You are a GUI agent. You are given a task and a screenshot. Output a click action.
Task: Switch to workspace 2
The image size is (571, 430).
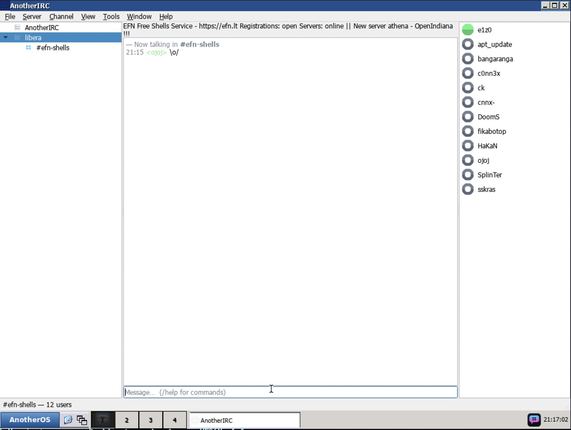tap(127, 420)
